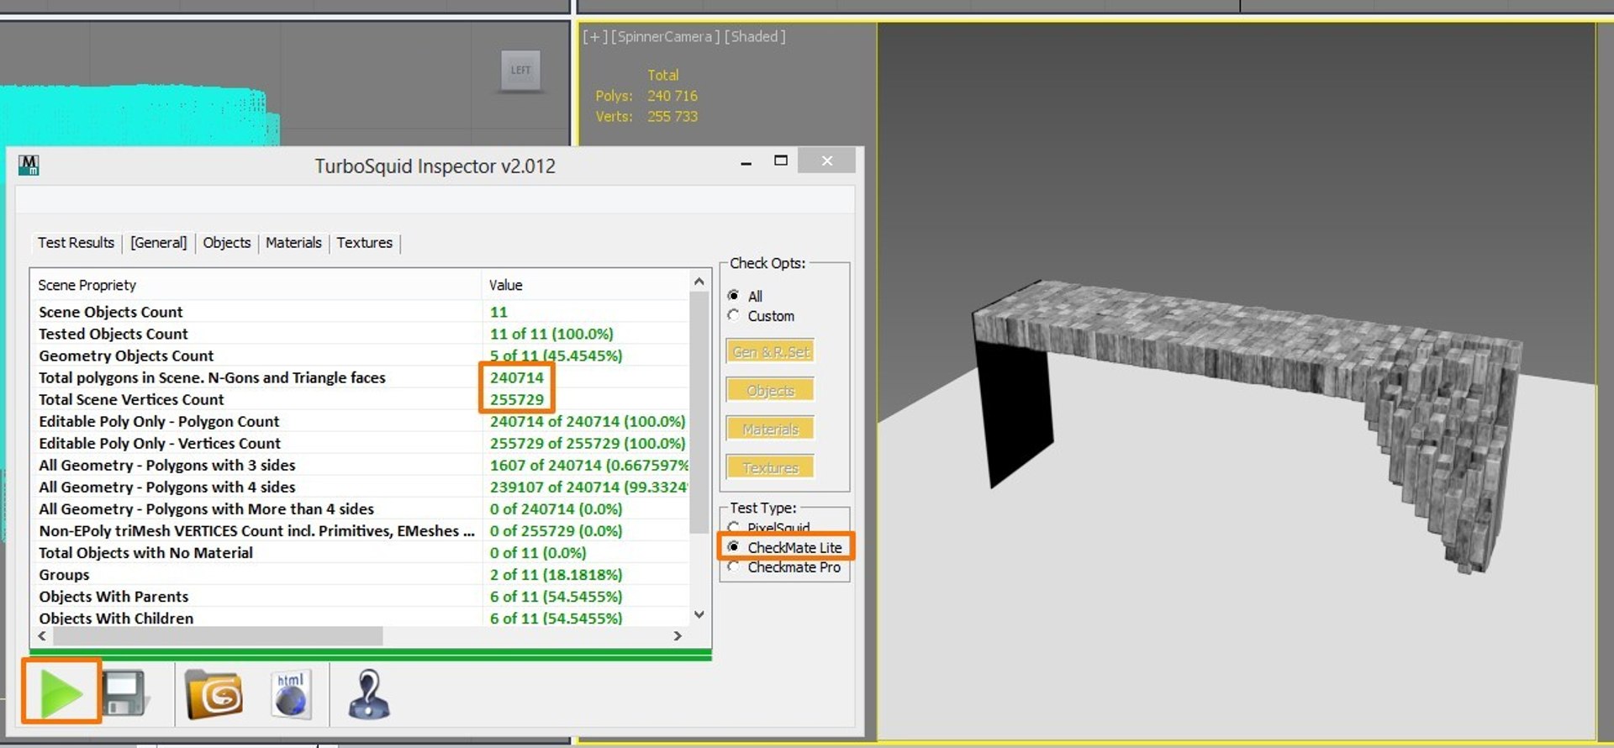The height and width of the screenshot is (748, 1614).
Task: Click the Scene Propriety column header
Action: pos(256,285)
